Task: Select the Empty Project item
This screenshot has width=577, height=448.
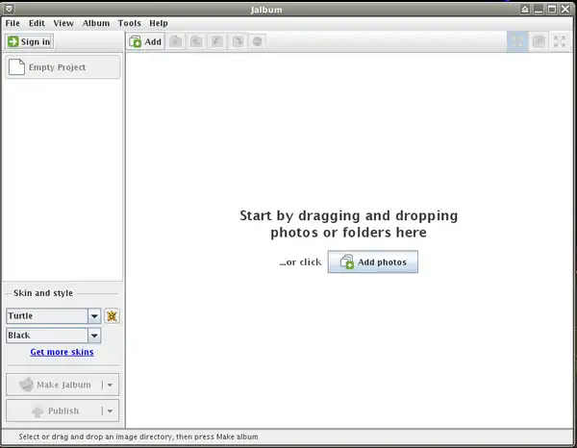Action: 62,67
